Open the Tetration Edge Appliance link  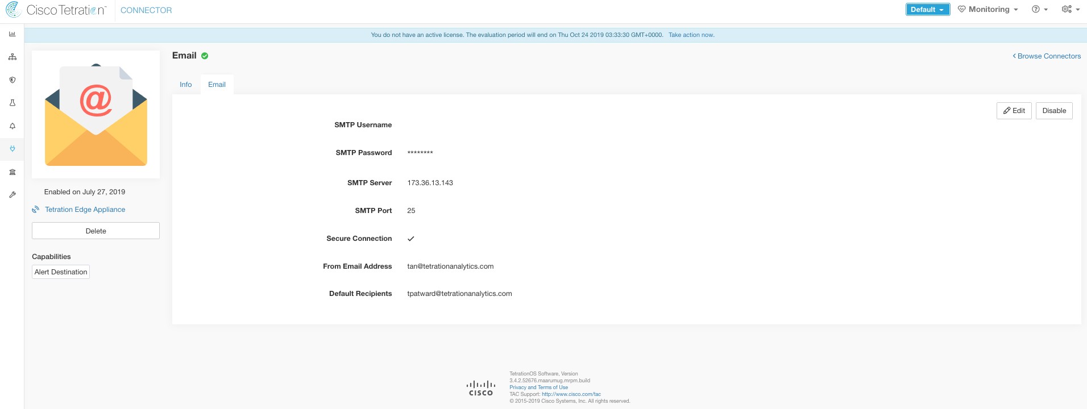coord(85,210)
